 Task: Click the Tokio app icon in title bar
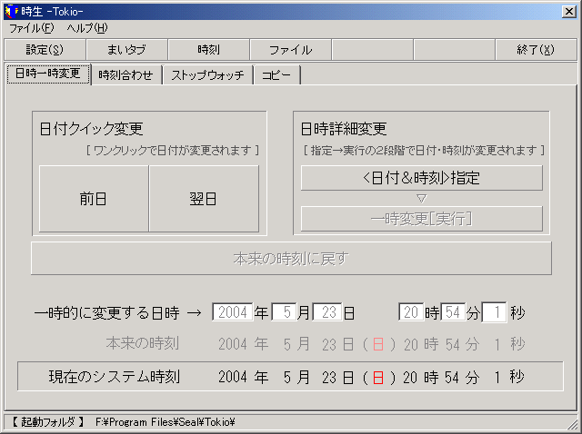coord(11,10)
